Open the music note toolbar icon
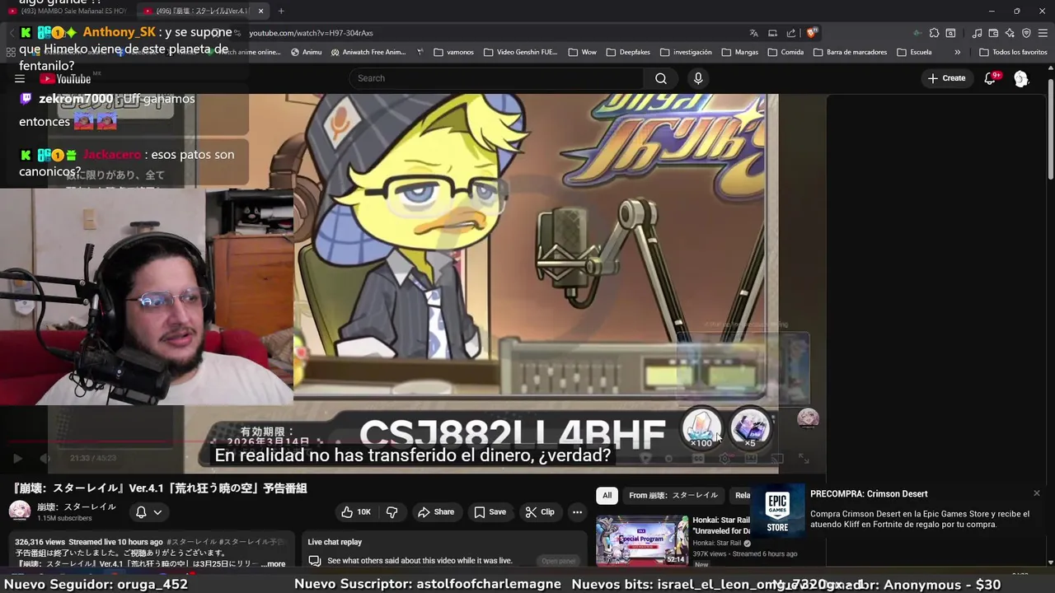This screenshot has height=593, width=1055. click(x=977, y=33)
